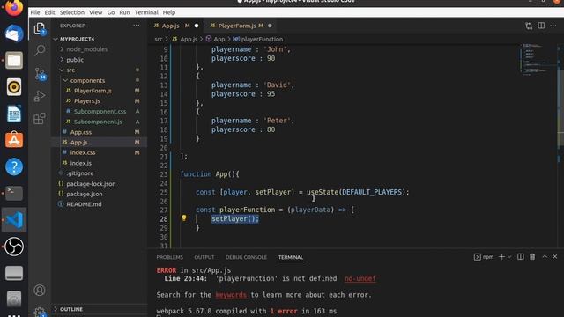Switch to the Output panel tab
564x317 pixels.
click(x=204, y=257)
